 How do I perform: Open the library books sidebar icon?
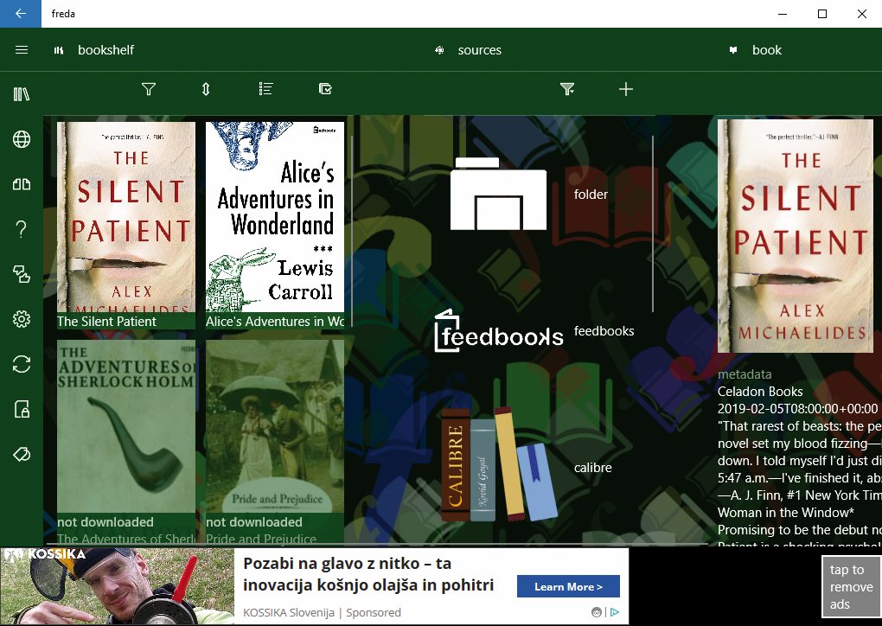tap(22, 94)
